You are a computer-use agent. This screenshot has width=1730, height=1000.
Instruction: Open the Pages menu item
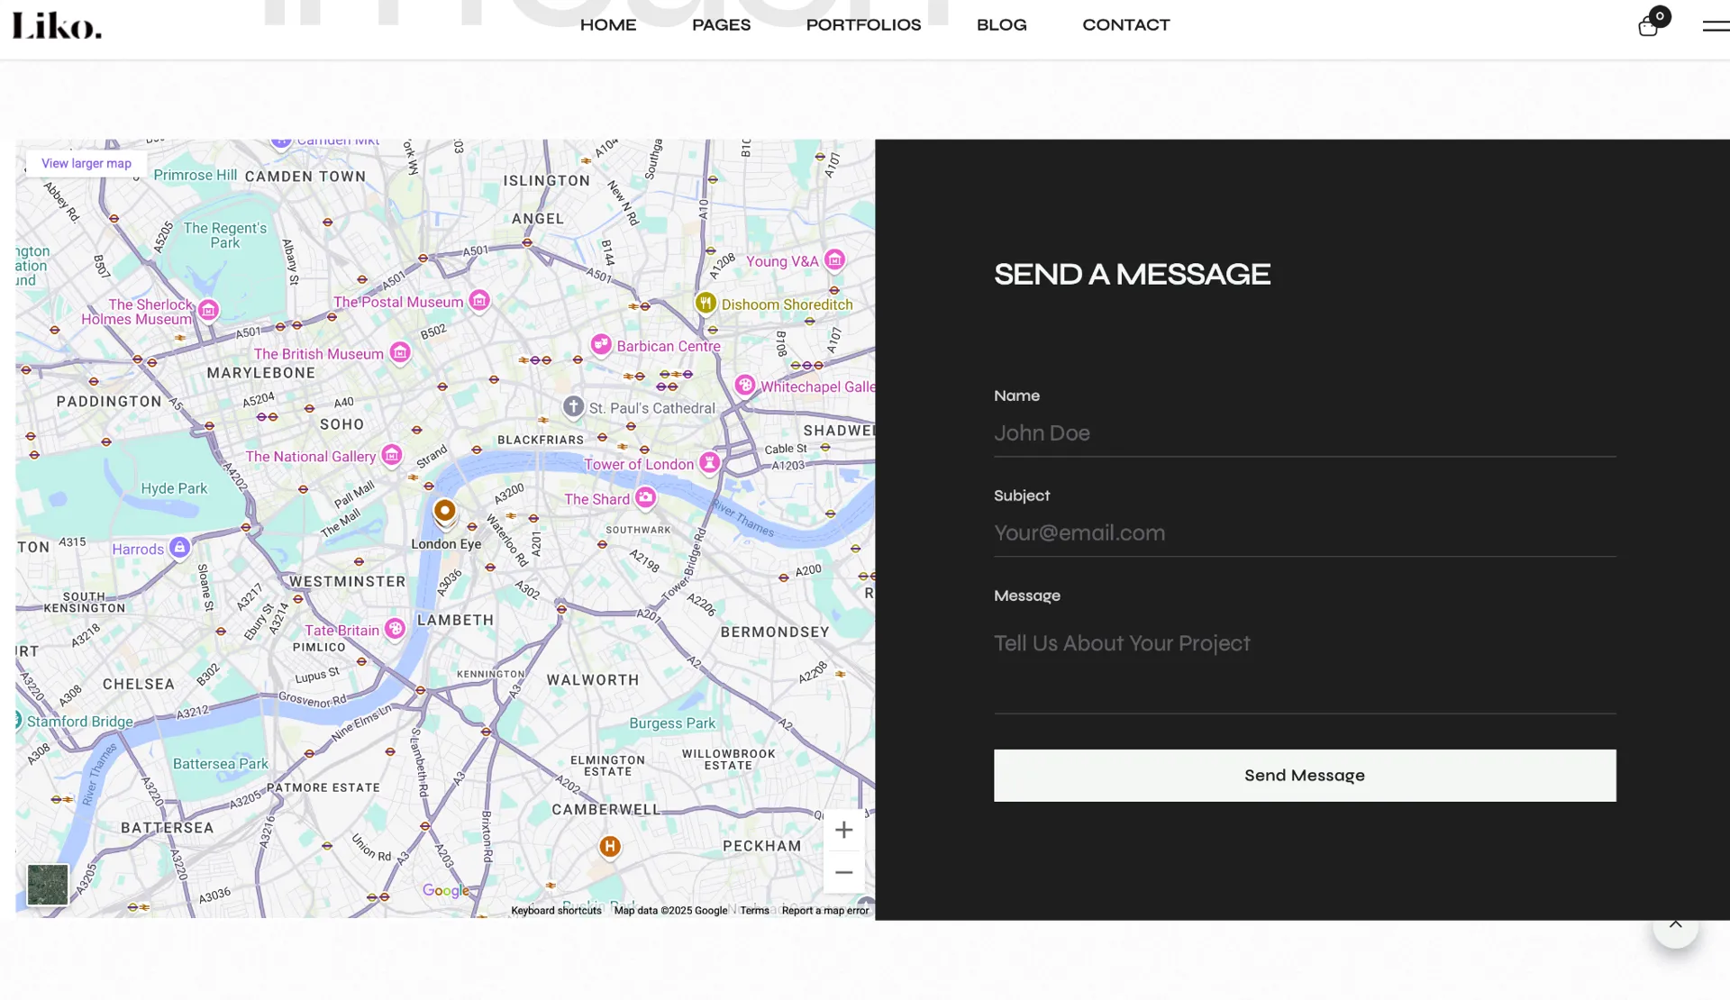[x=721, y=25]
